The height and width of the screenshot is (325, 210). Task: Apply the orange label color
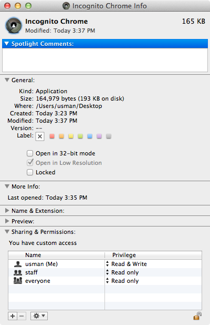click(61, 136)
